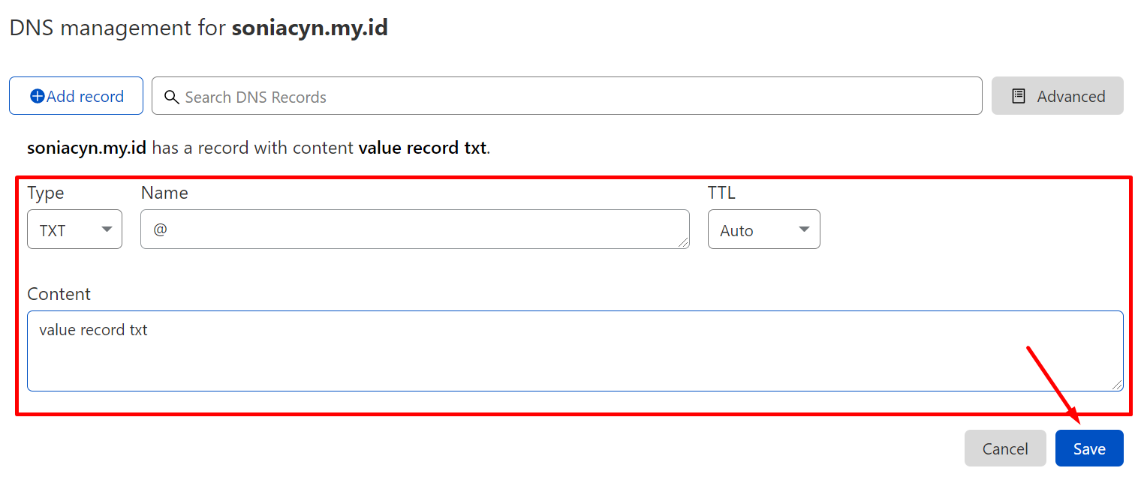This screenshot has width=1135, height=483.
Task: Expand the TTL dropdown arrow
Action: (x=804, y=229)
